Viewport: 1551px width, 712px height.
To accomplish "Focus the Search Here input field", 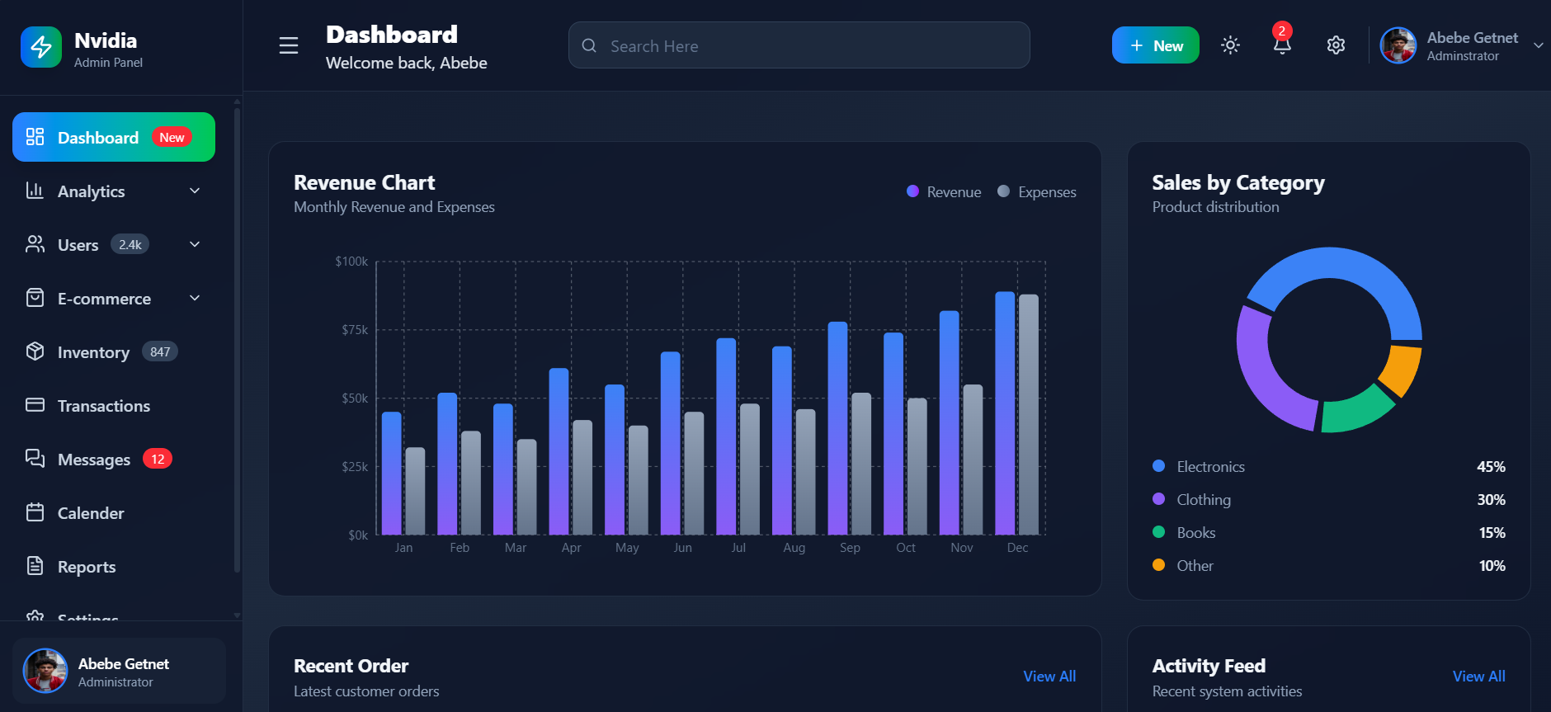I will [x=799, y=45].
